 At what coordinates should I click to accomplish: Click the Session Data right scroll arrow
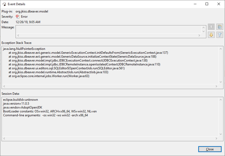217,138
